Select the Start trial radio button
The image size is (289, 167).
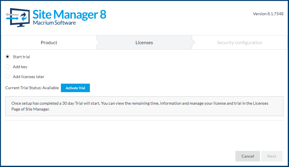point(8,57)
